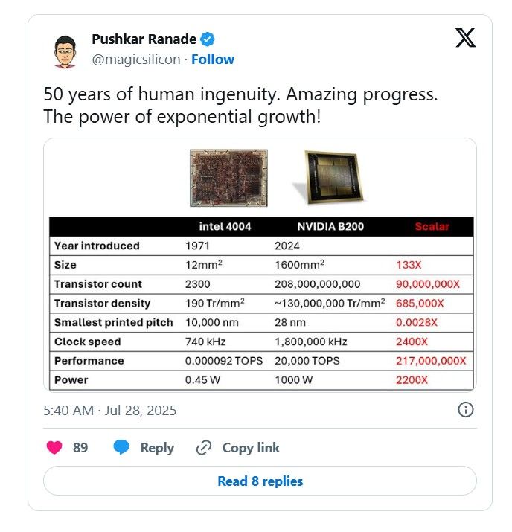Image resolution: width=512 pixels, height=532 pixels.
Task: Click the chain link copy icon
Action: [204, 448]
